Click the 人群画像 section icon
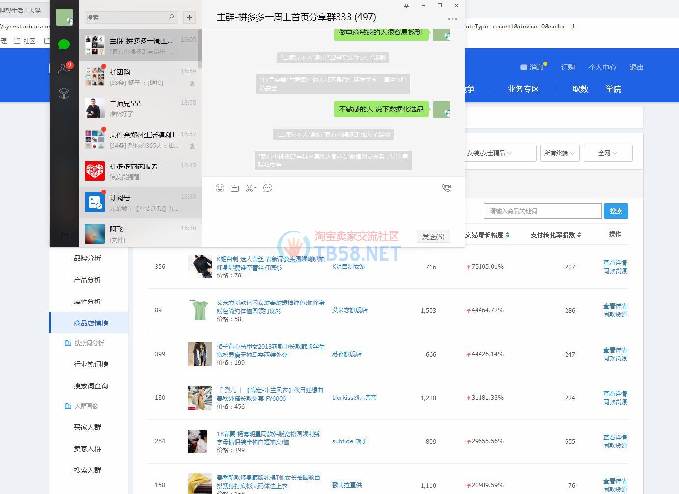Image resolution: width=679 pixels, height=494 pixels. [68, 406]
